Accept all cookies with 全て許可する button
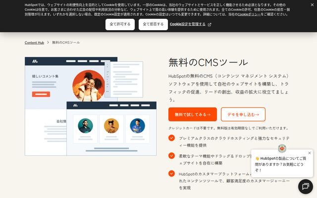The width and height of the screenshot is (317, 198). 120,24
